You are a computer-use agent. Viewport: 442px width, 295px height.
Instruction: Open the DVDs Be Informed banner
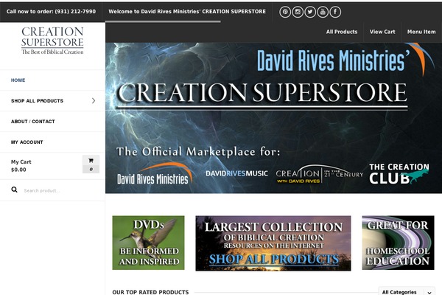pyautogui.click(x=148, y=243)
